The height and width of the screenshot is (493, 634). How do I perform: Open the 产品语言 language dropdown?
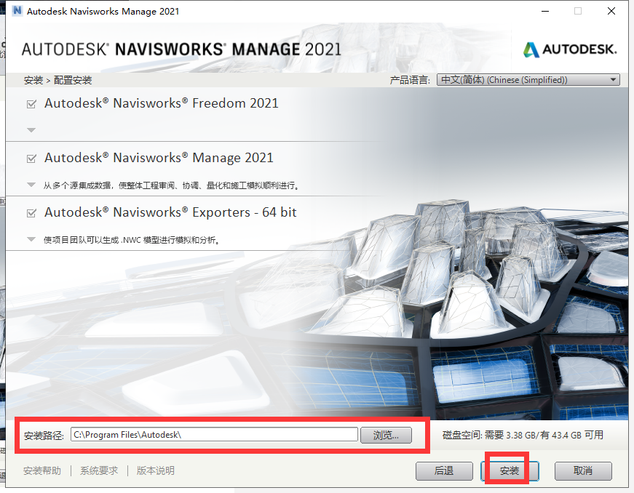[x=528, y=80]
